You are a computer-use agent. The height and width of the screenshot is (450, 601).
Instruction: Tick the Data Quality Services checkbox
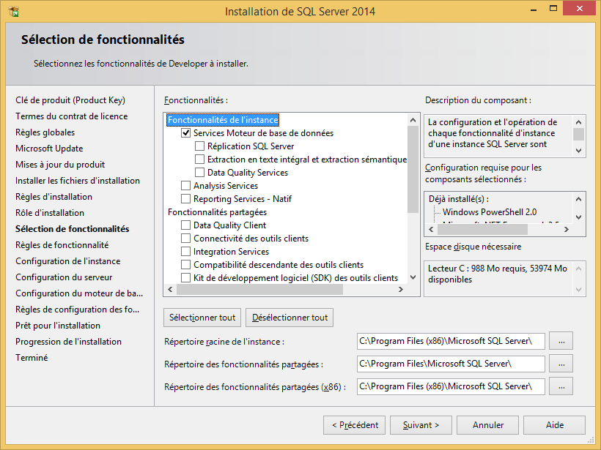coord(199,173)
